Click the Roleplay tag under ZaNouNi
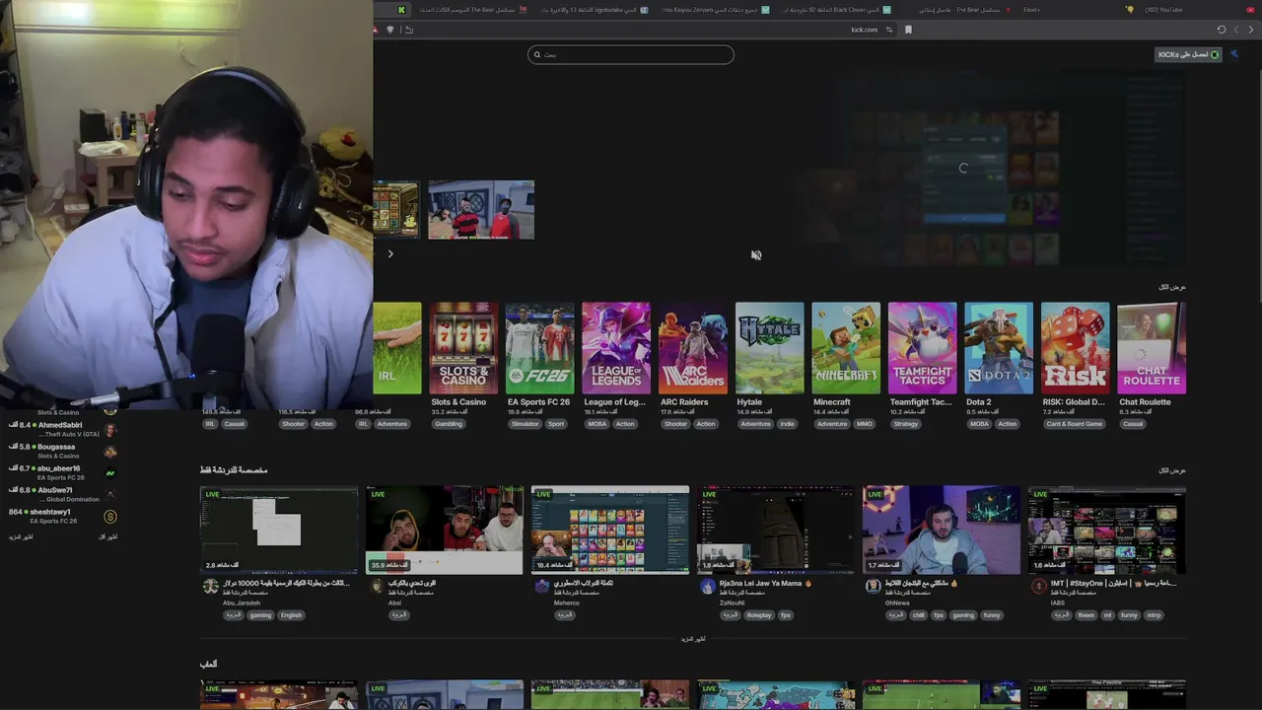 759,615
